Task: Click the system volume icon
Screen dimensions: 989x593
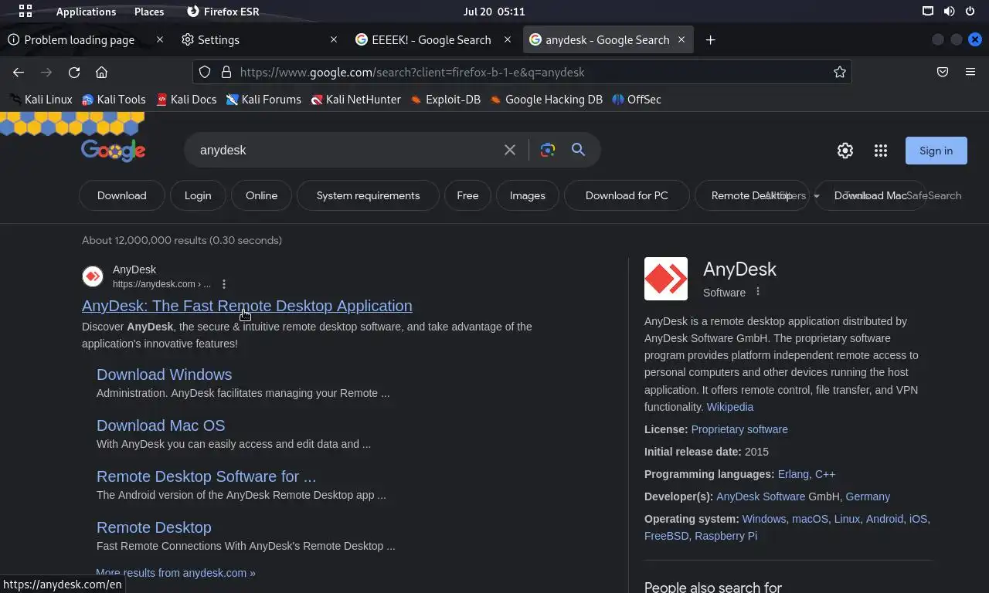Action: coord(949,12)
